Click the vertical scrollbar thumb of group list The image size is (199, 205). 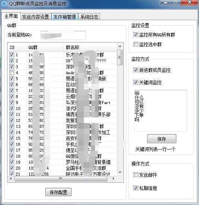coord(120,57)
